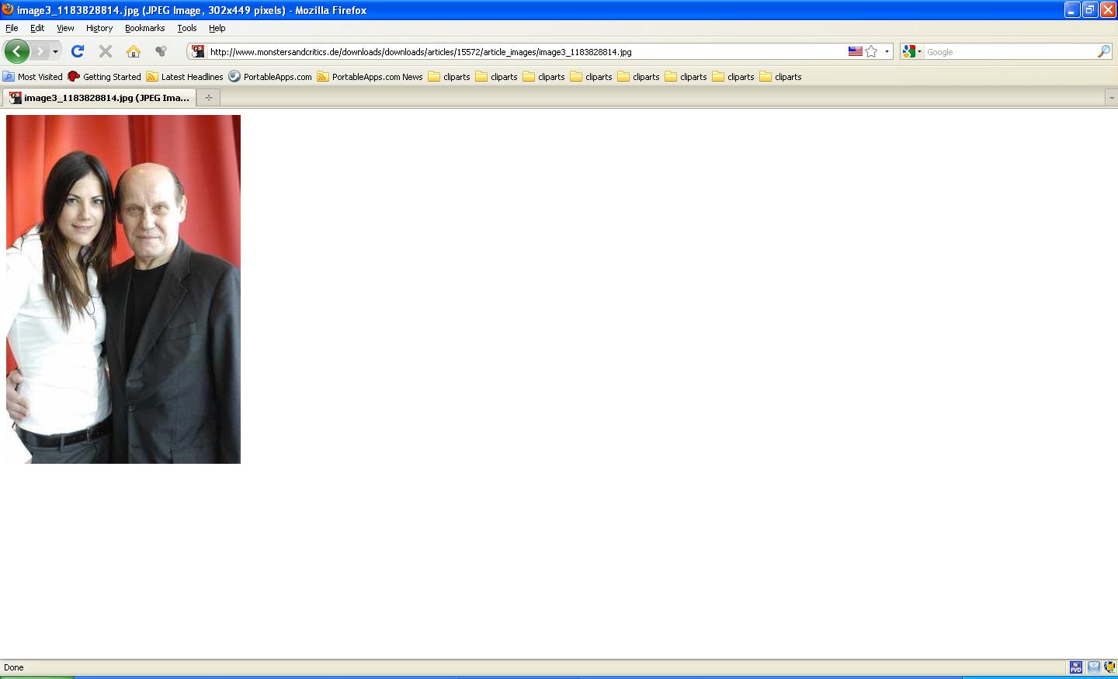Click the Stop loading X icon
This screenshot has height=679, width=1118.
click(x=106, y=51)
